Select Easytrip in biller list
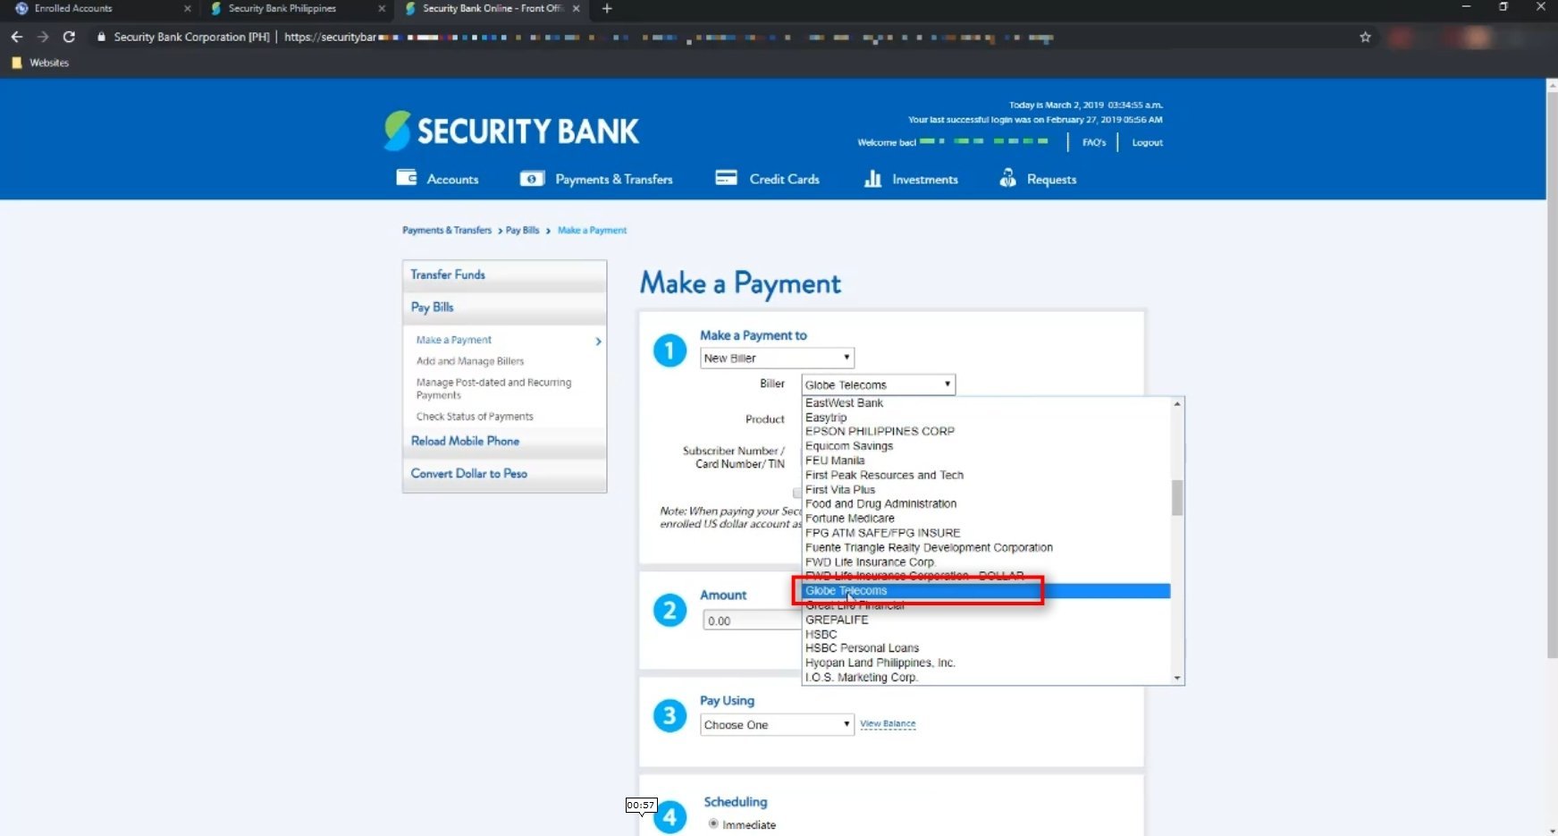 (x=986, y=418)
